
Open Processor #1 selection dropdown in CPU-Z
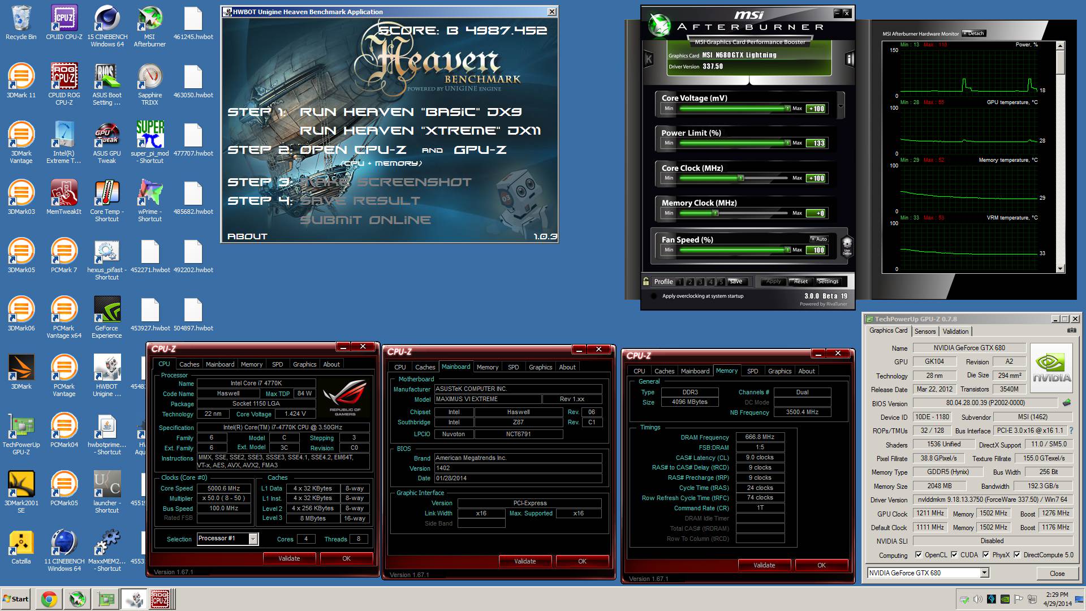point(253,539)
